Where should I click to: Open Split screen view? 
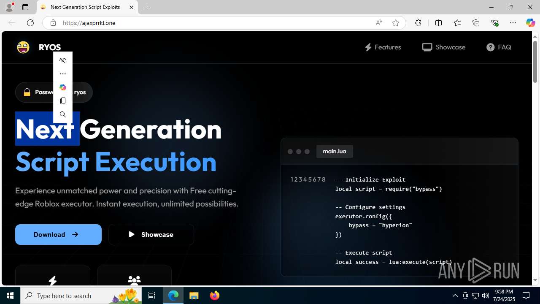(438, 23)
